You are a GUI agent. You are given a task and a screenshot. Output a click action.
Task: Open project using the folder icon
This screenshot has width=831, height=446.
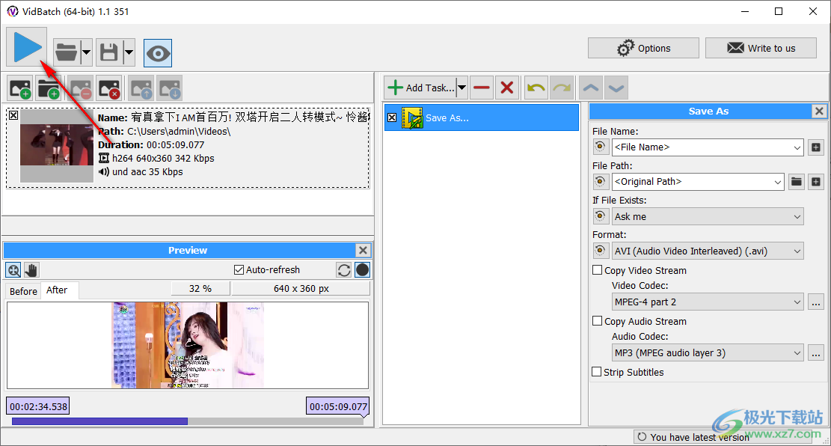pyautogui.click(x=67, y=52)
